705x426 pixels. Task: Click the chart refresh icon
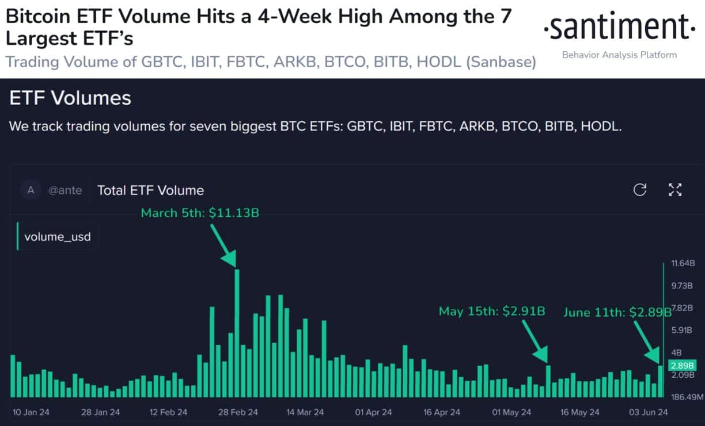[640, 190]
